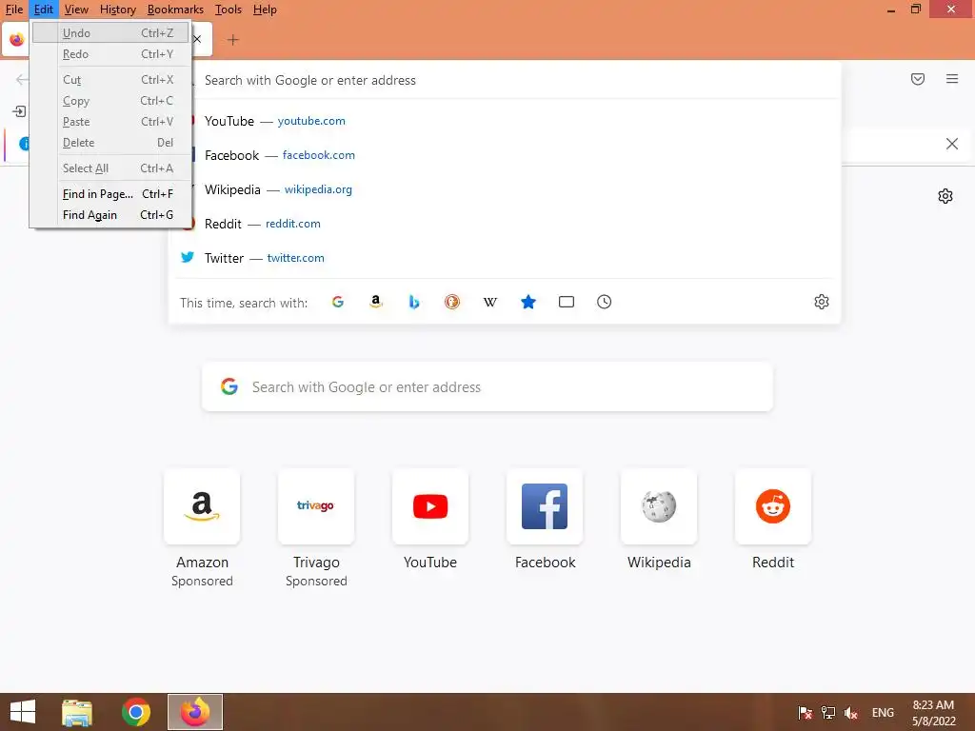Click the back navigation arrow

point(22,79)
